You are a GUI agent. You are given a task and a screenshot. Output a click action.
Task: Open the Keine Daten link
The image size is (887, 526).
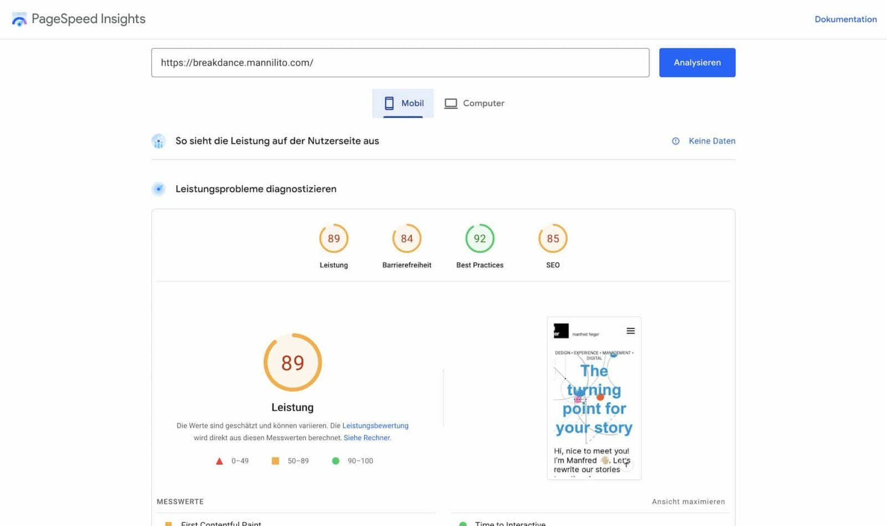point(712,141)
